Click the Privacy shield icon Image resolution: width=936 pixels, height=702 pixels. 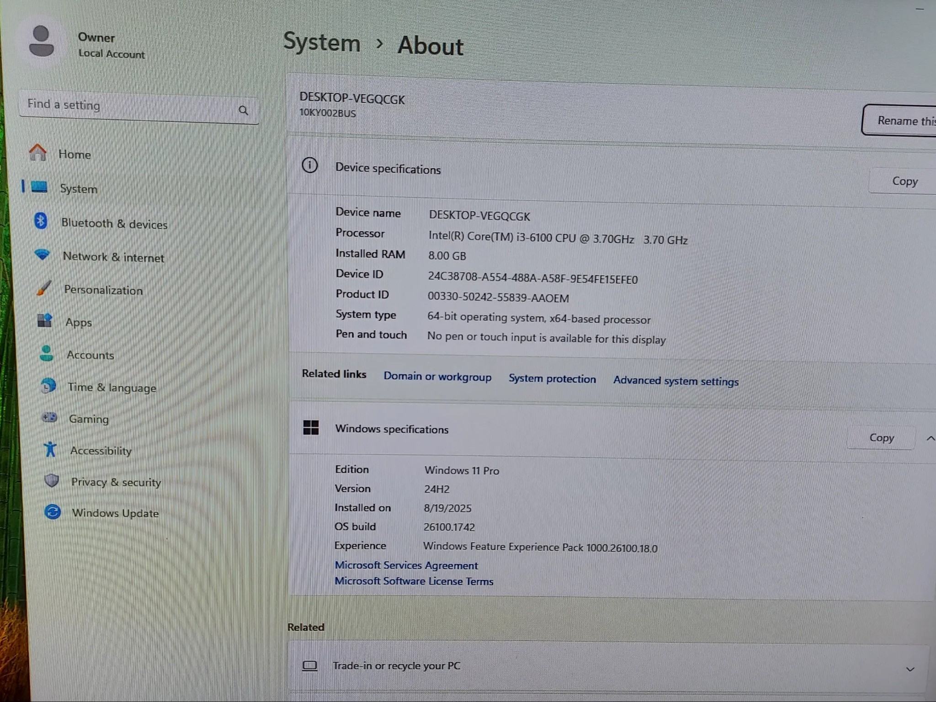pos(52,480)
